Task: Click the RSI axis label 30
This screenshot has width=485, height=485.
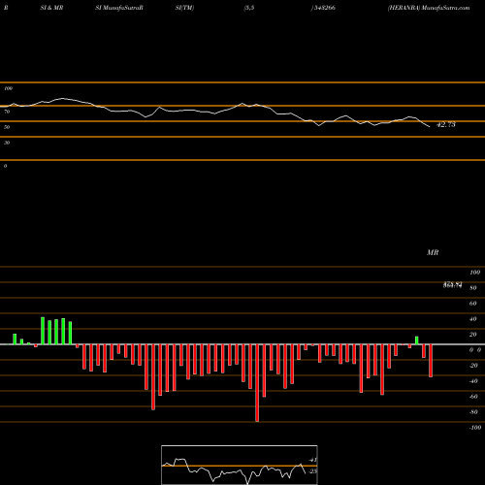Action: 7,143
